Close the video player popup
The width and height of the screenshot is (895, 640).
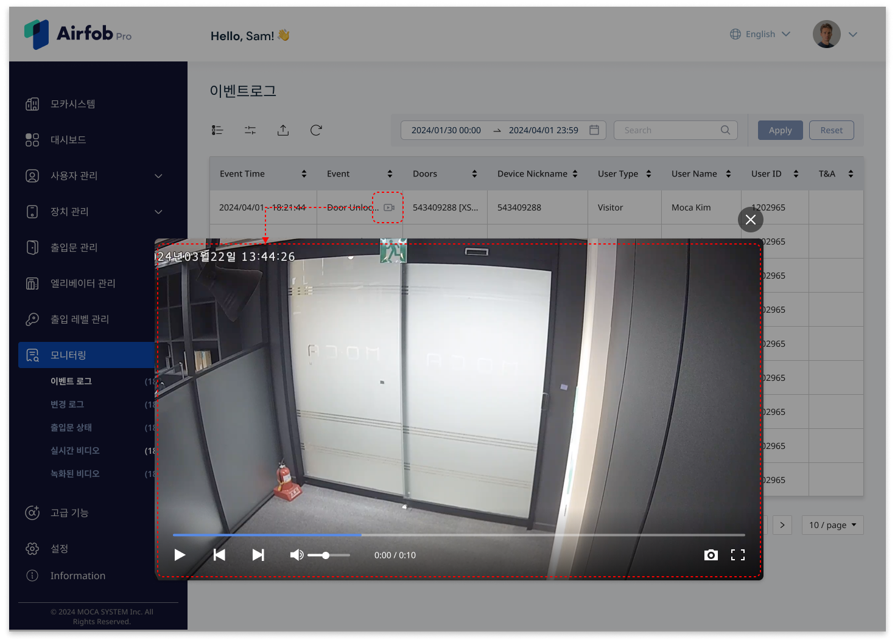(751, 220)
